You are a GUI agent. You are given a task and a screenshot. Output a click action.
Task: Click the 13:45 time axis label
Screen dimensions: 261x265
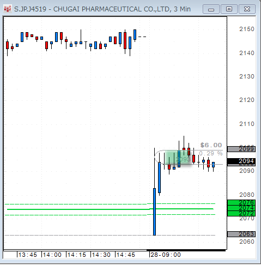[28, 255]
